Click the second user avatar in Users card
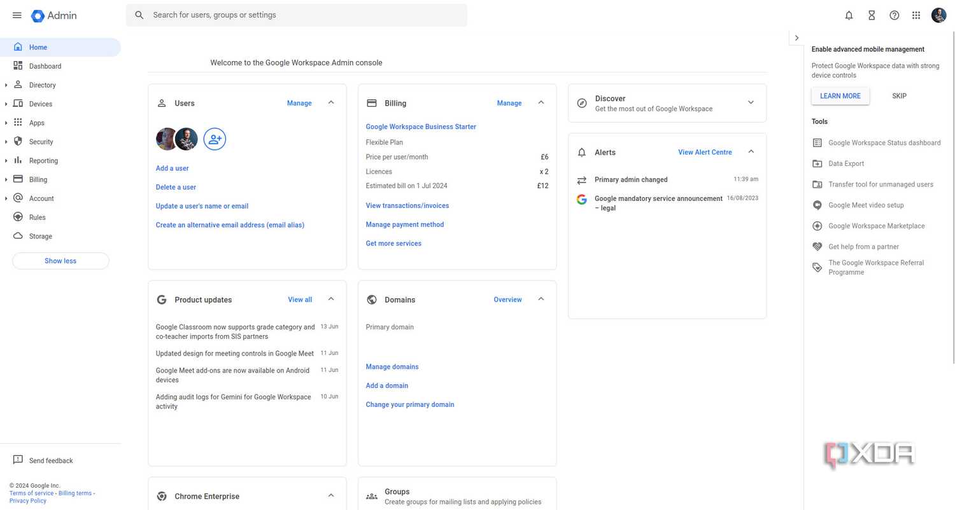Screen dimensions: 955x510 click(x=187, y=139)
